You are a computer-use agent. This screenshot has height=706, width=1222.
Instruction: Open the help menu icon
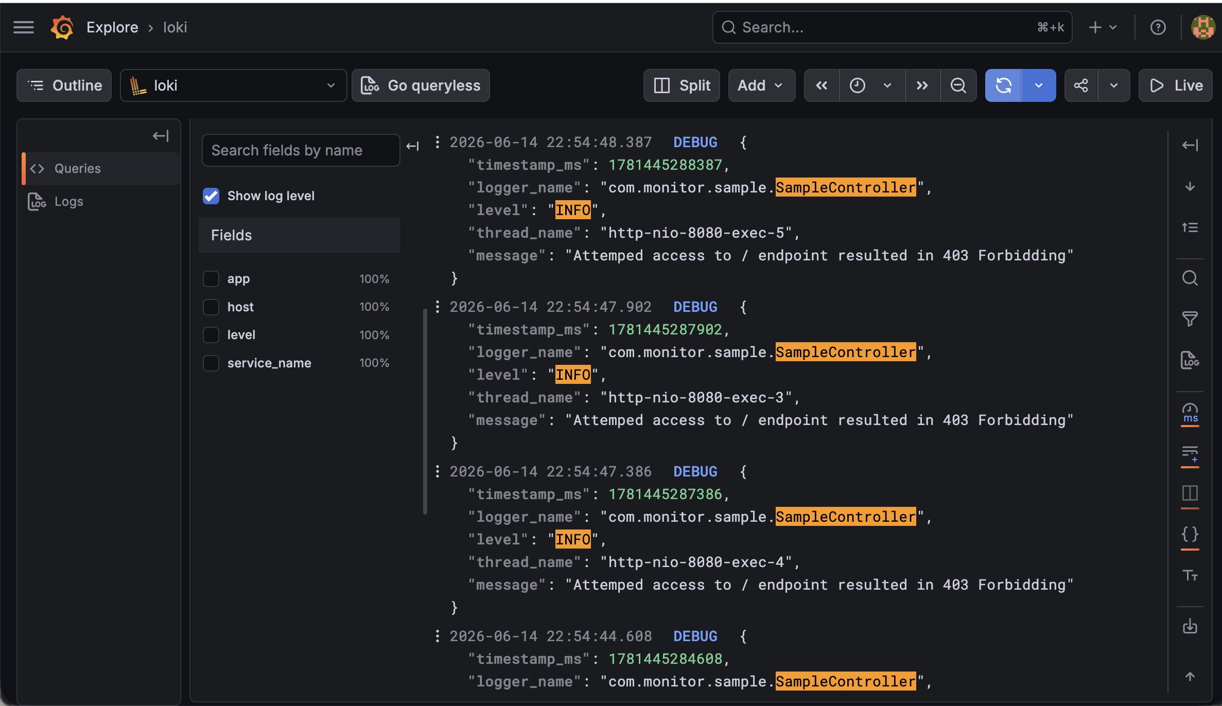pyautogui.click(x=1158, y=27)
